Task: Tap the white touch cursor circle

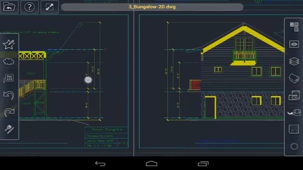Action: click(88, 80)
